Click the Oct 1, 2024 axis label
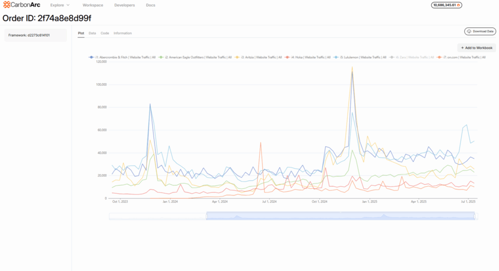Viewport: 499px width, 271px height. tap(320, 202)
